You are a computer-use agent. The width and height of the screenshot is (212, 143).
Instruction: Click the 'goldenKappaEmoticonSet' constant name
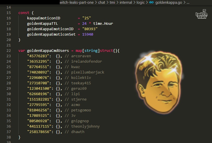[51, 34]
